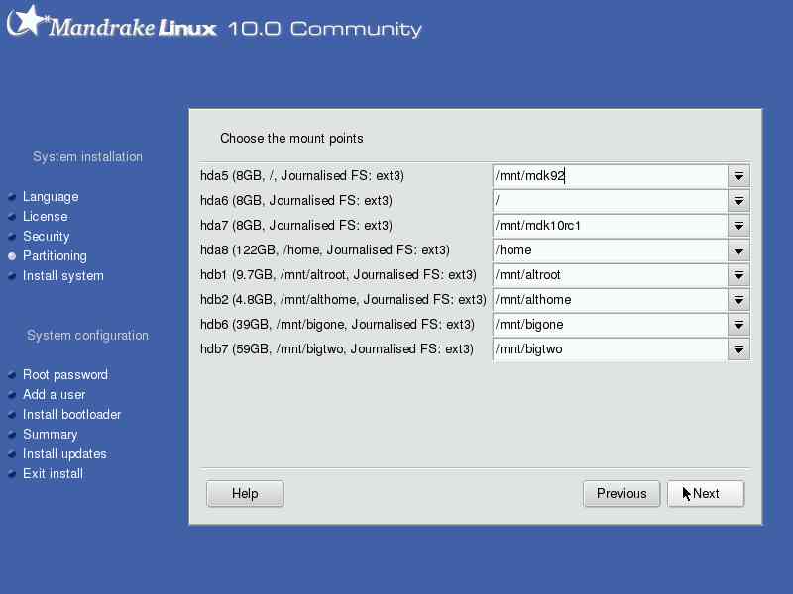Click the hda7 partition label text
Viewport: 793px width, 594px height.
click(296, 226)
